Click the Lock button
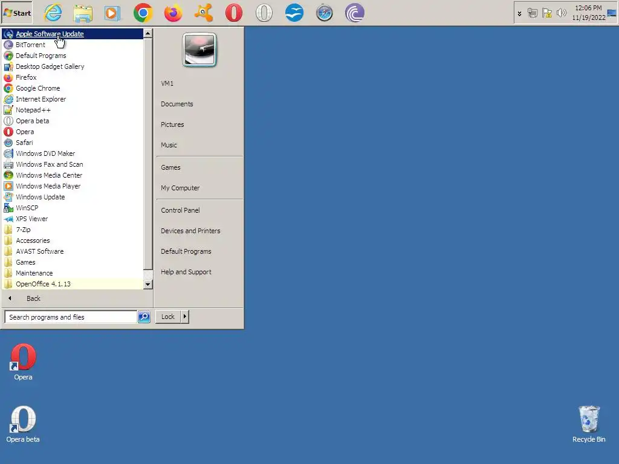Image resolution: width=619 pixels, height=464 pixels. pos(168,317)
